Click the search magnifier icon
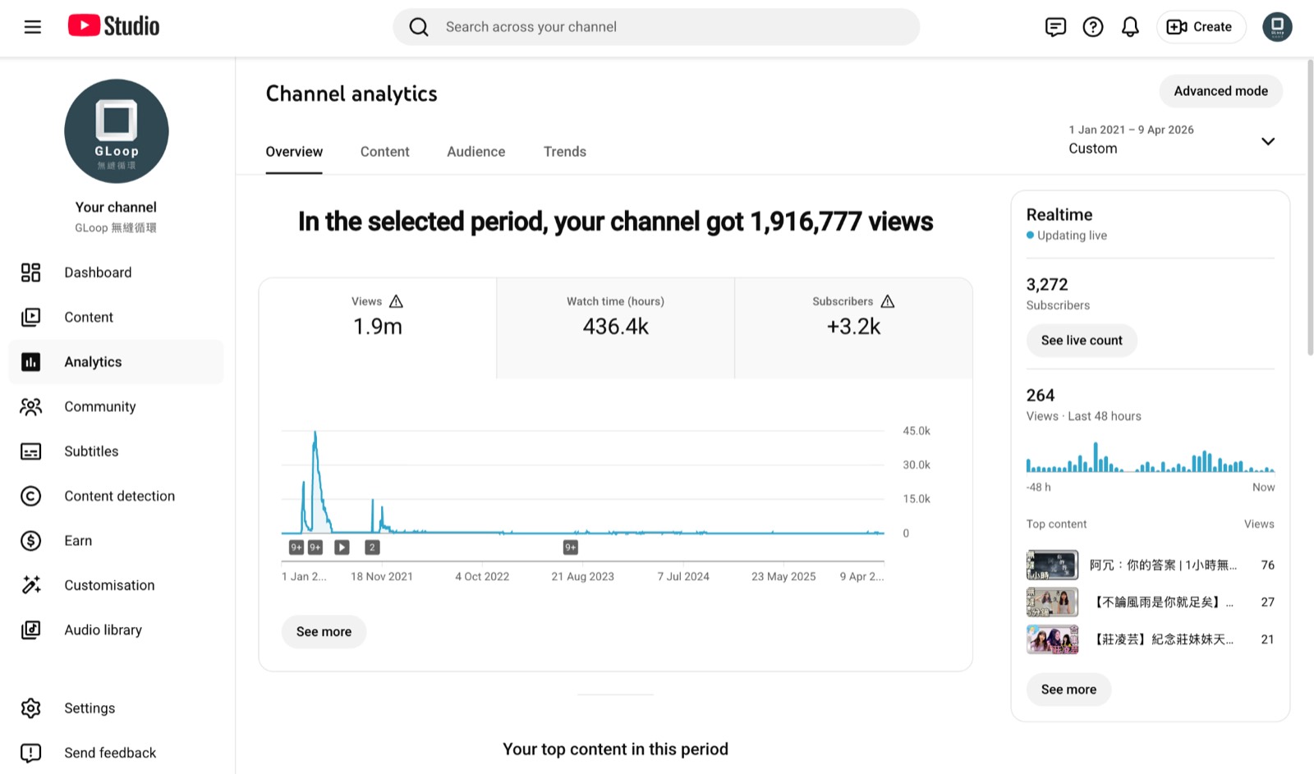 tap(419, 27)
